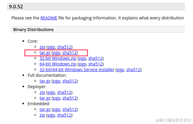The height and width of the screenshot is (124, 193).
Task: Download Full documentation tar.gz
Action: (x=45, y=81)
